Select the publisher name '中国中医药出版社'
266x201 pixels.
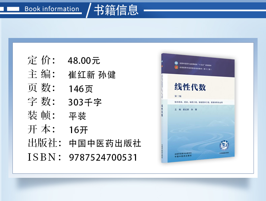105,144
